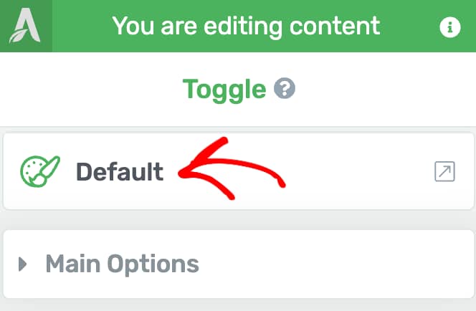
Task: Click the gray gap between the two cards
Action: [238, 220]
